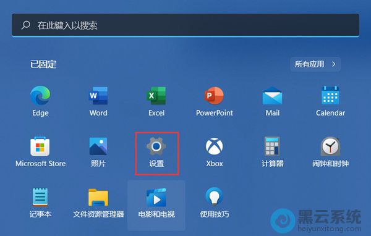Launch the Xbox app

[x=214, y=146]
